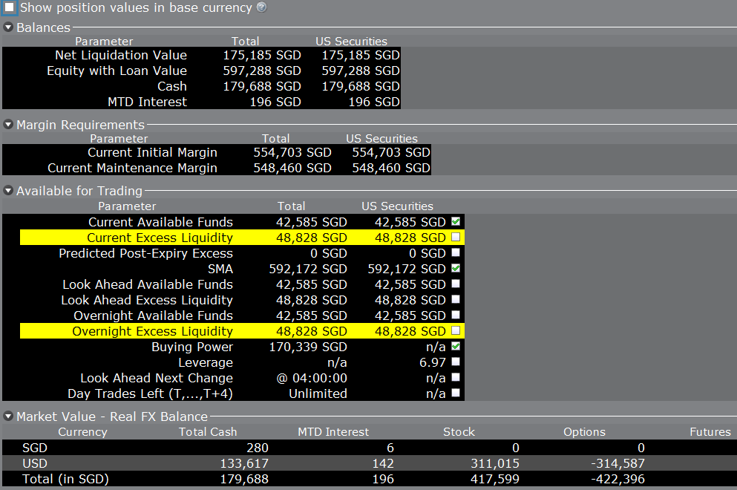Collapse the Balances section
The width and height of the screenshot is (737, 490).
tap(8, 27)
